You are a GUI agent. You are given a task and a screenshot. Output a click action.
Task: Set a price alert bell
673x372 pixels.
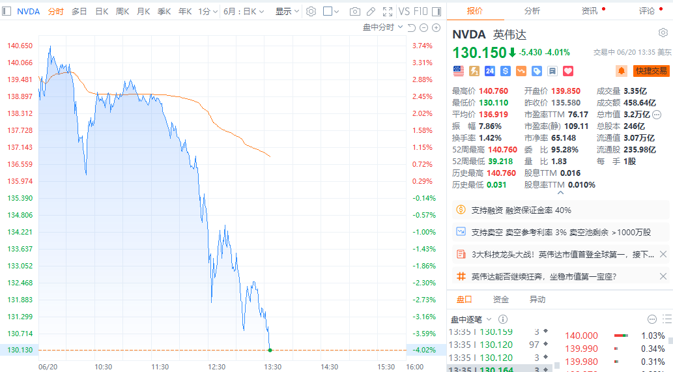click(x=622, y=71)
